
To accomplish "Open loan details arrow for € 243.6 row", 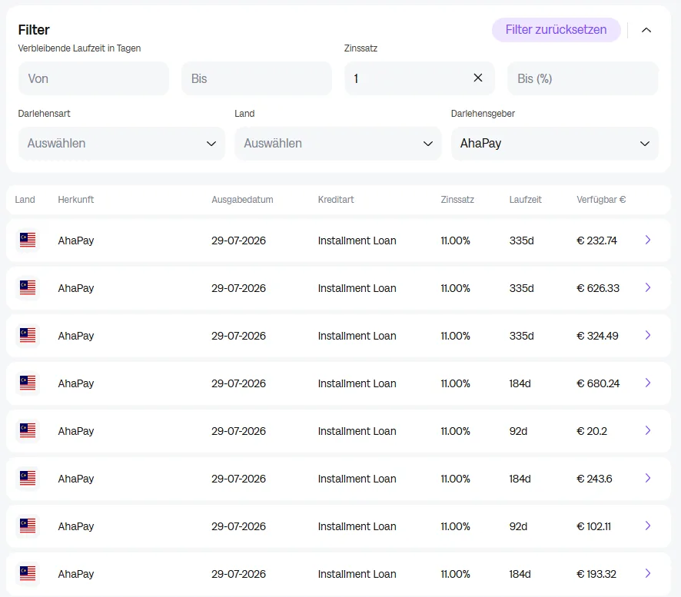I will point(647,479).
